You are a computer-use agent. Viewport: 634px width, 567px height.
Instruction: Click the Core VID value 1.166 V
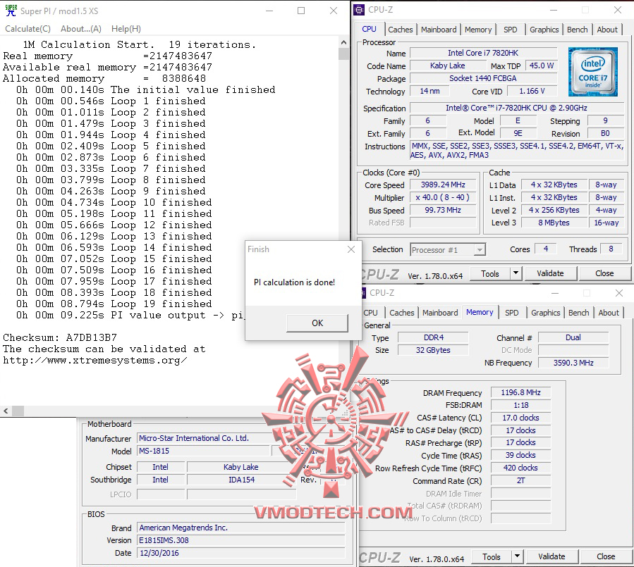[x=532, y=92]
